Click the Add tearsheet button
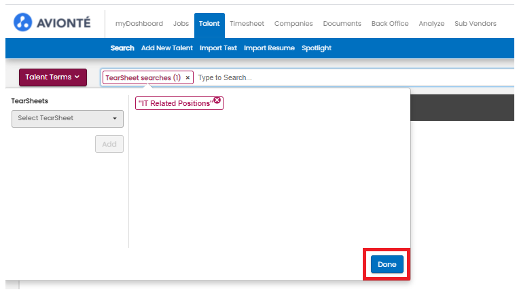This screenshot has width=517, height=292. point(109,144)
